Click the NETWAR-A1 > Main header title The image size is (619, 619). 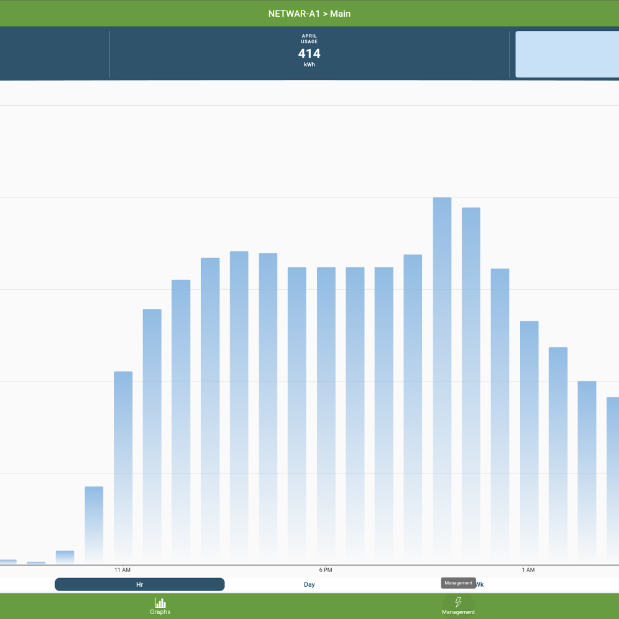309,13
